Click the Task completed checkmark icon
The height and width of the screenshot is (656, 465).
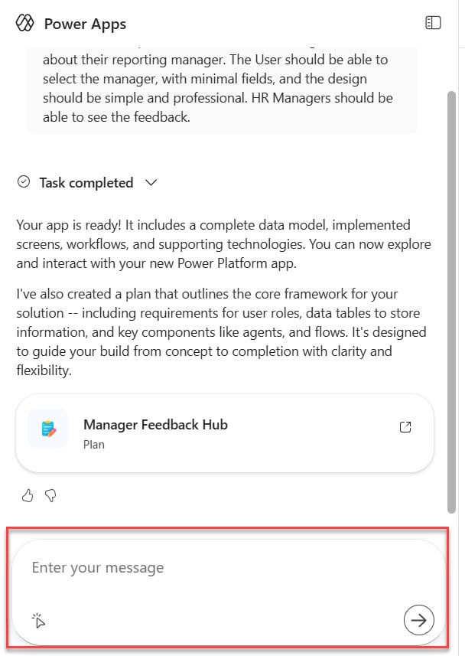coord(24,182)
